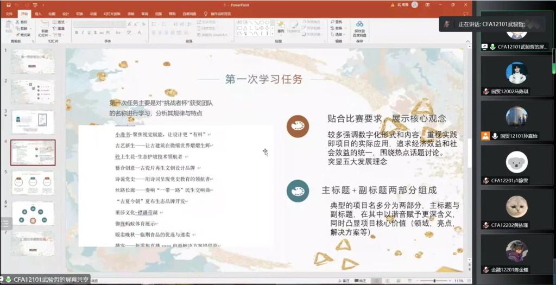Toggle Bold text formatting
Image resolution: width=556 pixels, height=285 pixels.
[x=76, y=33]
